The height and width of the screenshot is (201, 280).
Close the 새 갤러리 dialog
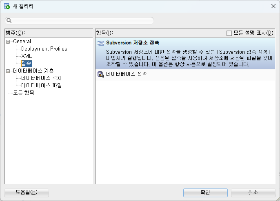click(273, 6)
